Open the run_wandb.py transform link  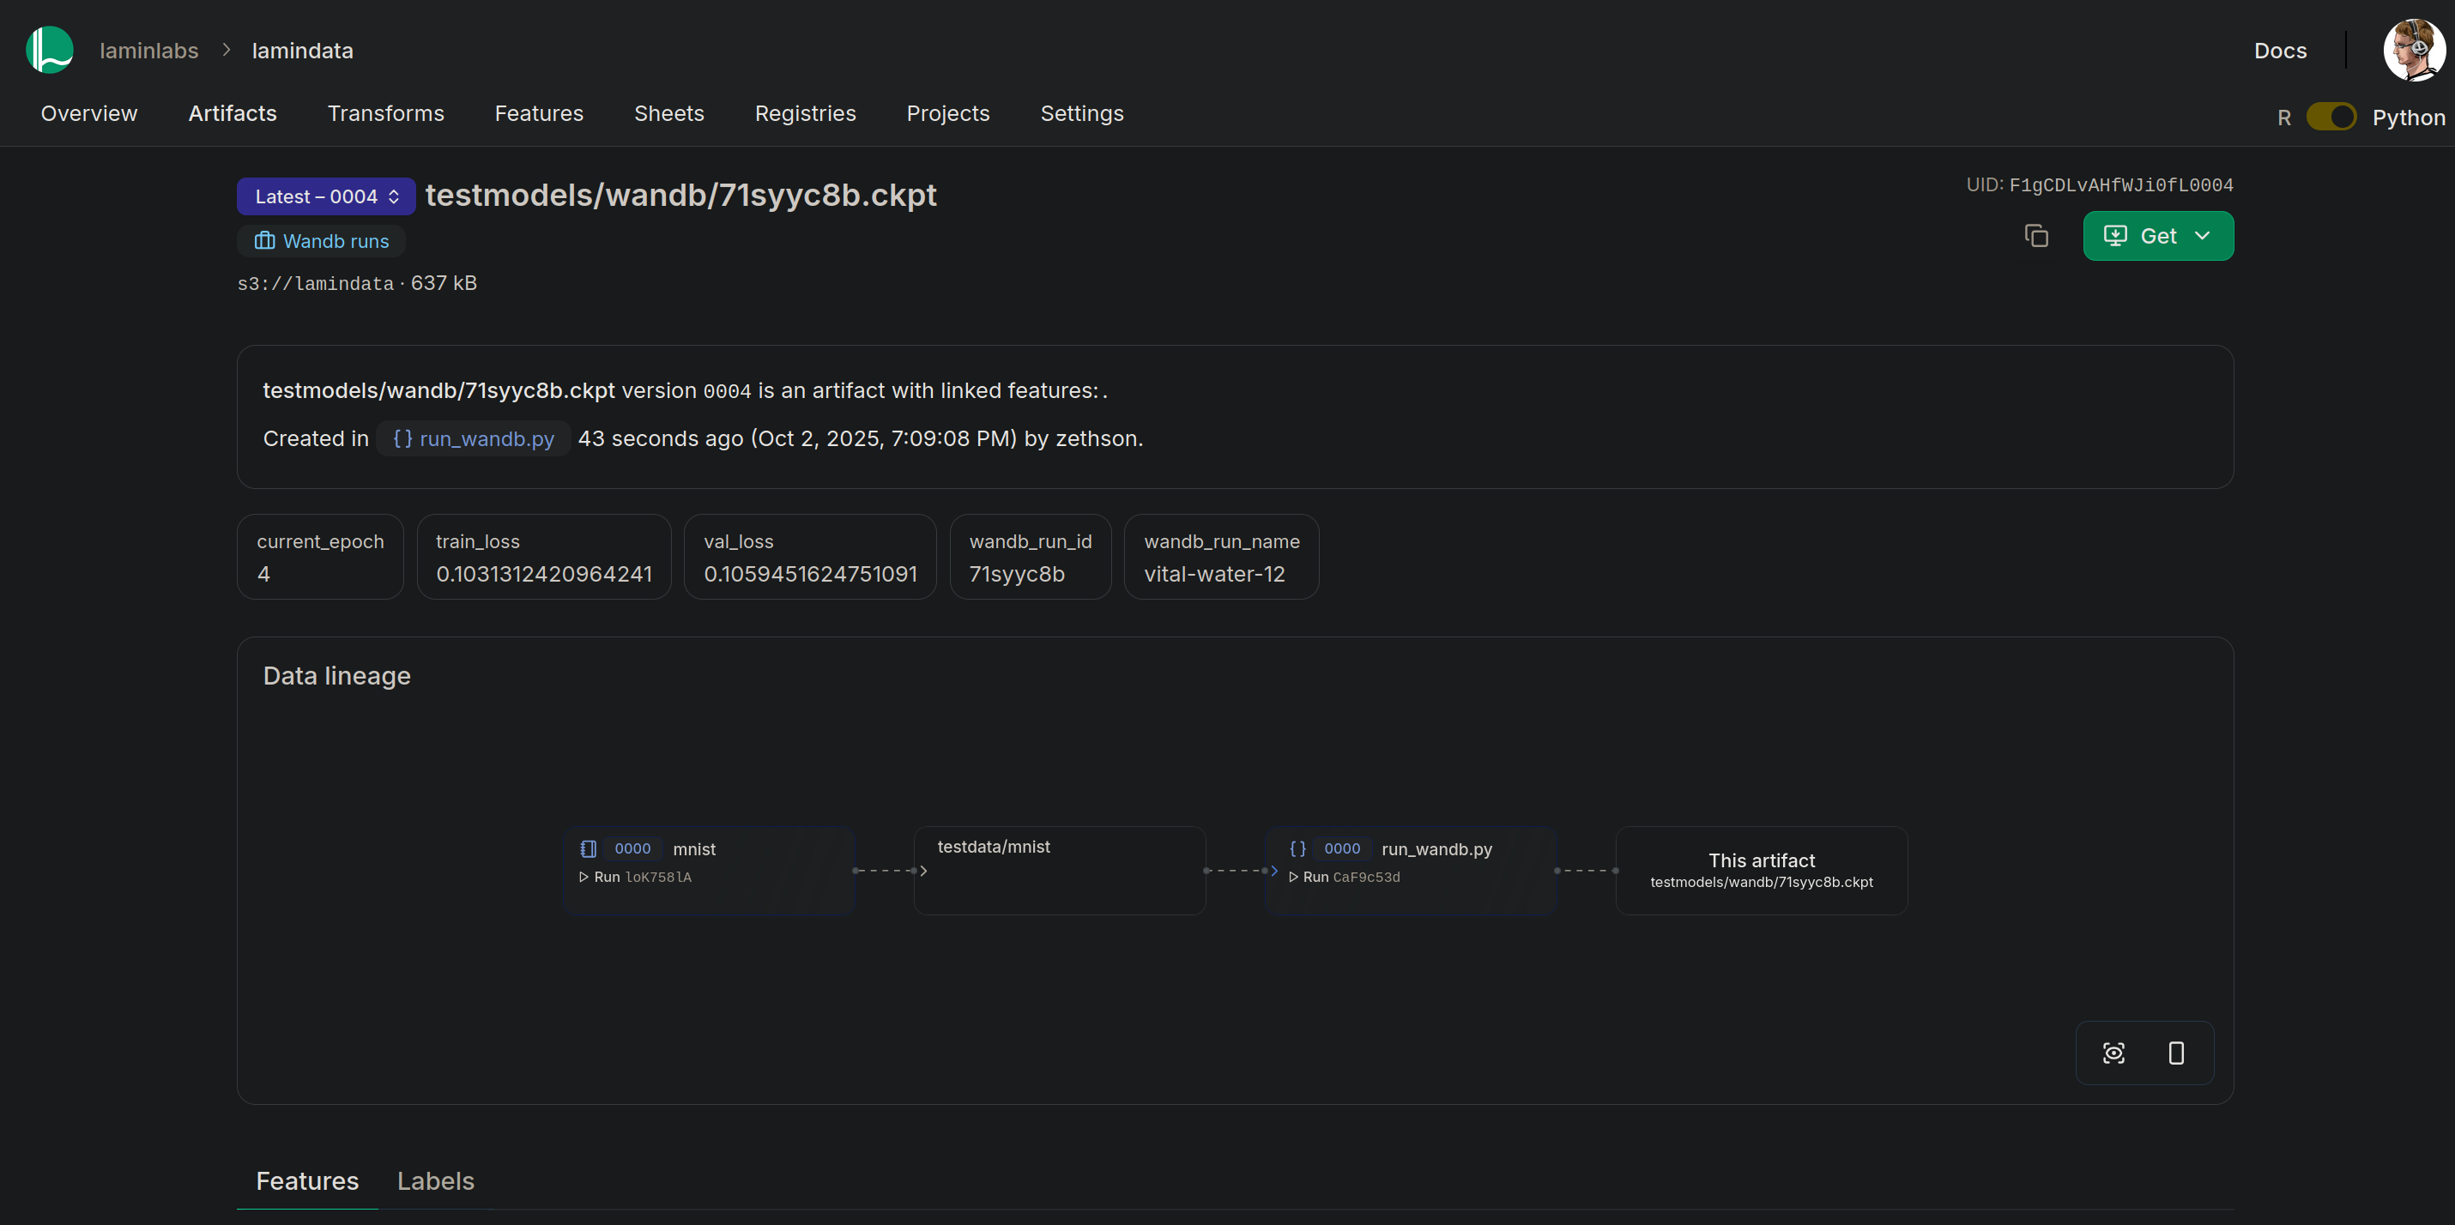click(474, 438)
